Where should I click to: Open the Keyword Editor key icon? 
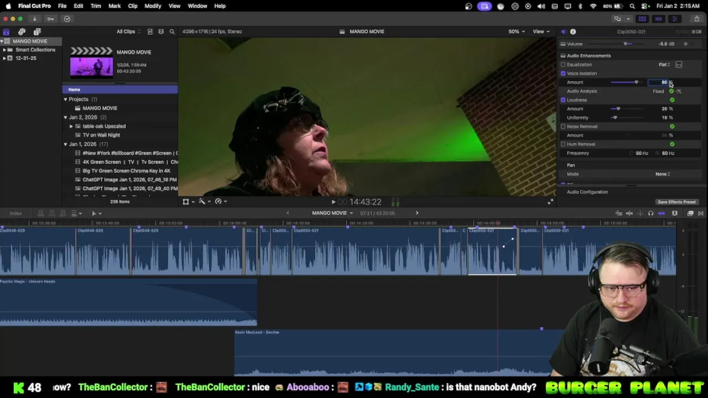[50, 19]
